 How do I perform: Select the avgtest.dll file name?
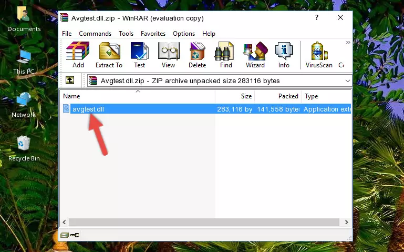pyautogui.click(x=88, y=109)
